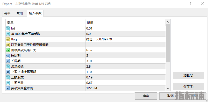Click the 取消 button

point(170,96)
